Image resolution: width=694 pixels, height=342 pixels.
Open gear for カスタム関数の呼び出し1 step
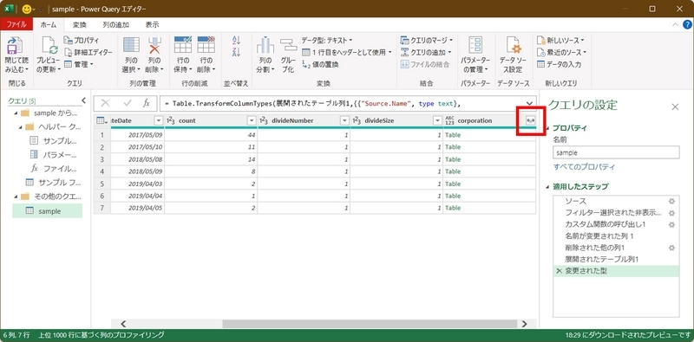tap(671, 224)
